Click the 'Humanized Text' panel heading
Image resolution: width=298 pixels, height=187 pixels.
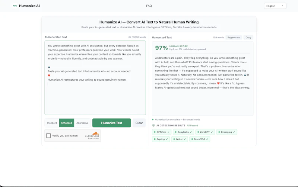pyautogui.click(x=162, y=38)
